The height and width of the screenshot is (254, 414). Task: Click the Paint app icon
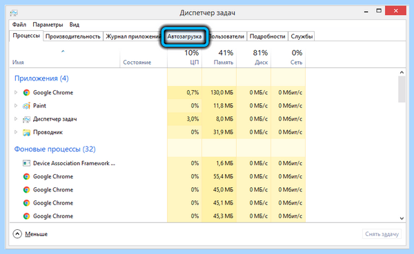click(x=26, y=105)
